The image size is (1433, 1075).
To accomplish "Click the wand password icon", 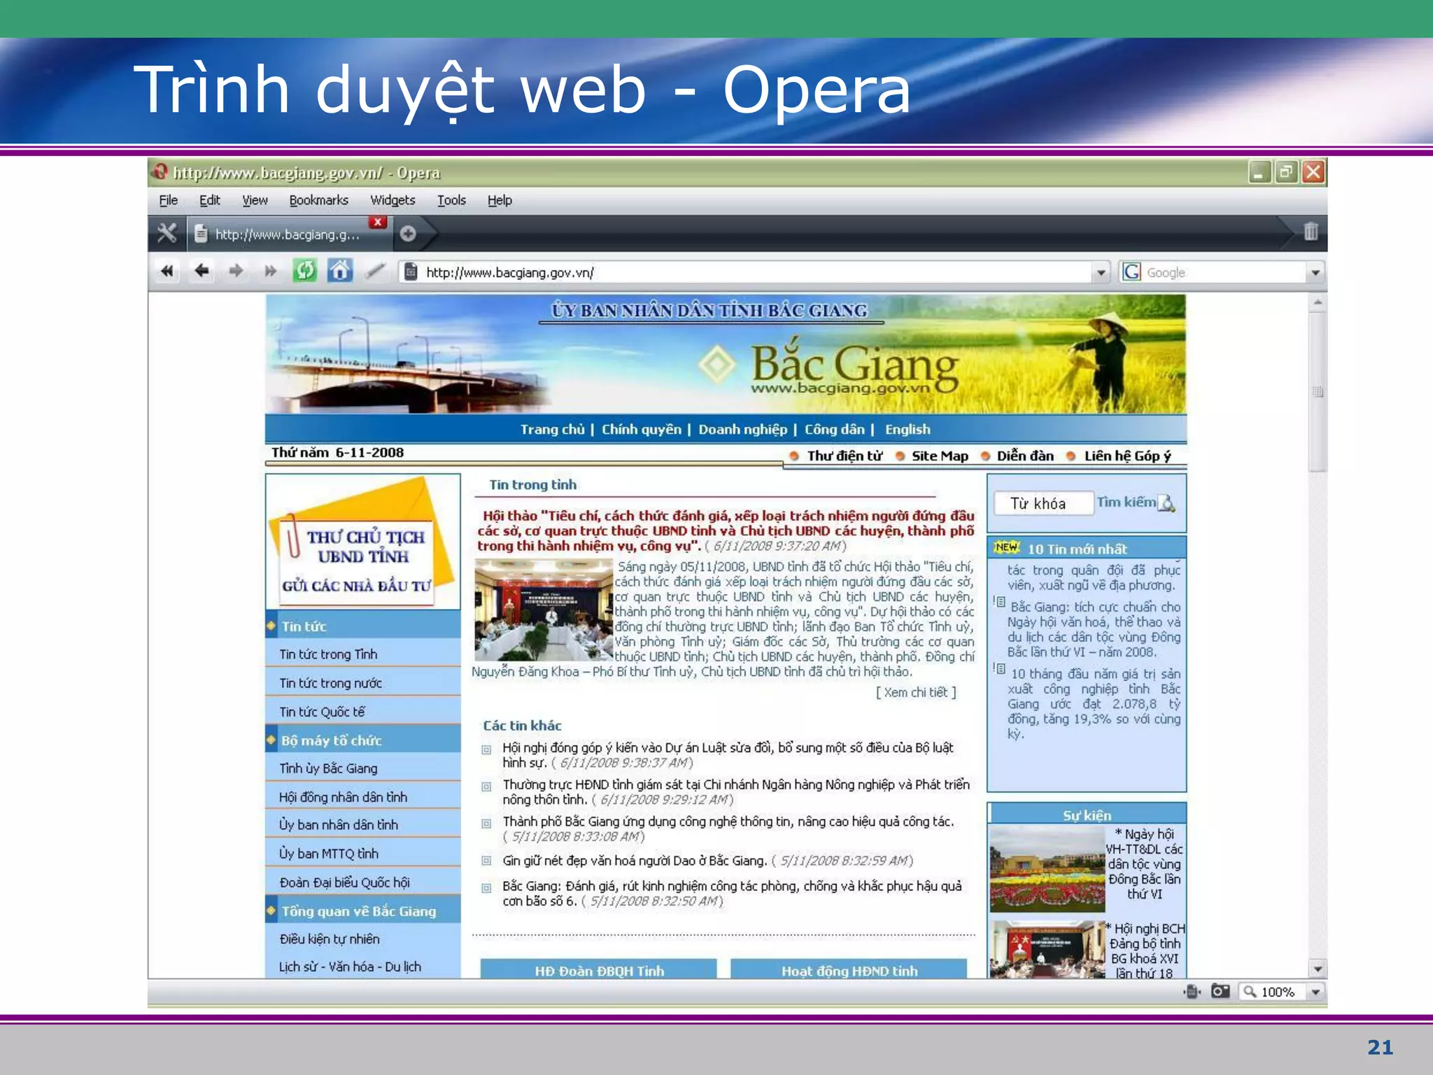I will click(x=376, y=271).
